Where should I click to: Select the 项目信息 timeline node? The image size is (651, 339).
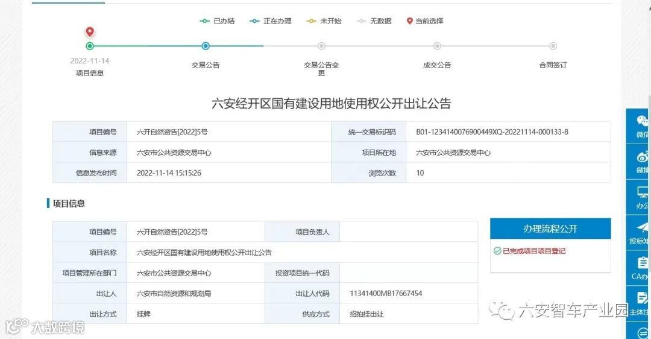(90, 46)
